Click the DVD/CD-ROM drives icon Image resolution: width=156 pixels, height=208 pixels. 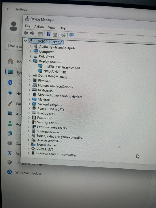(x=35, y=75)
